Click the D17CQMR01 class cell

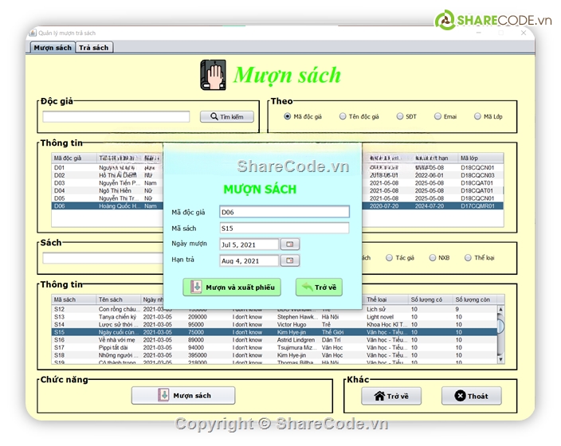(481, 206)
